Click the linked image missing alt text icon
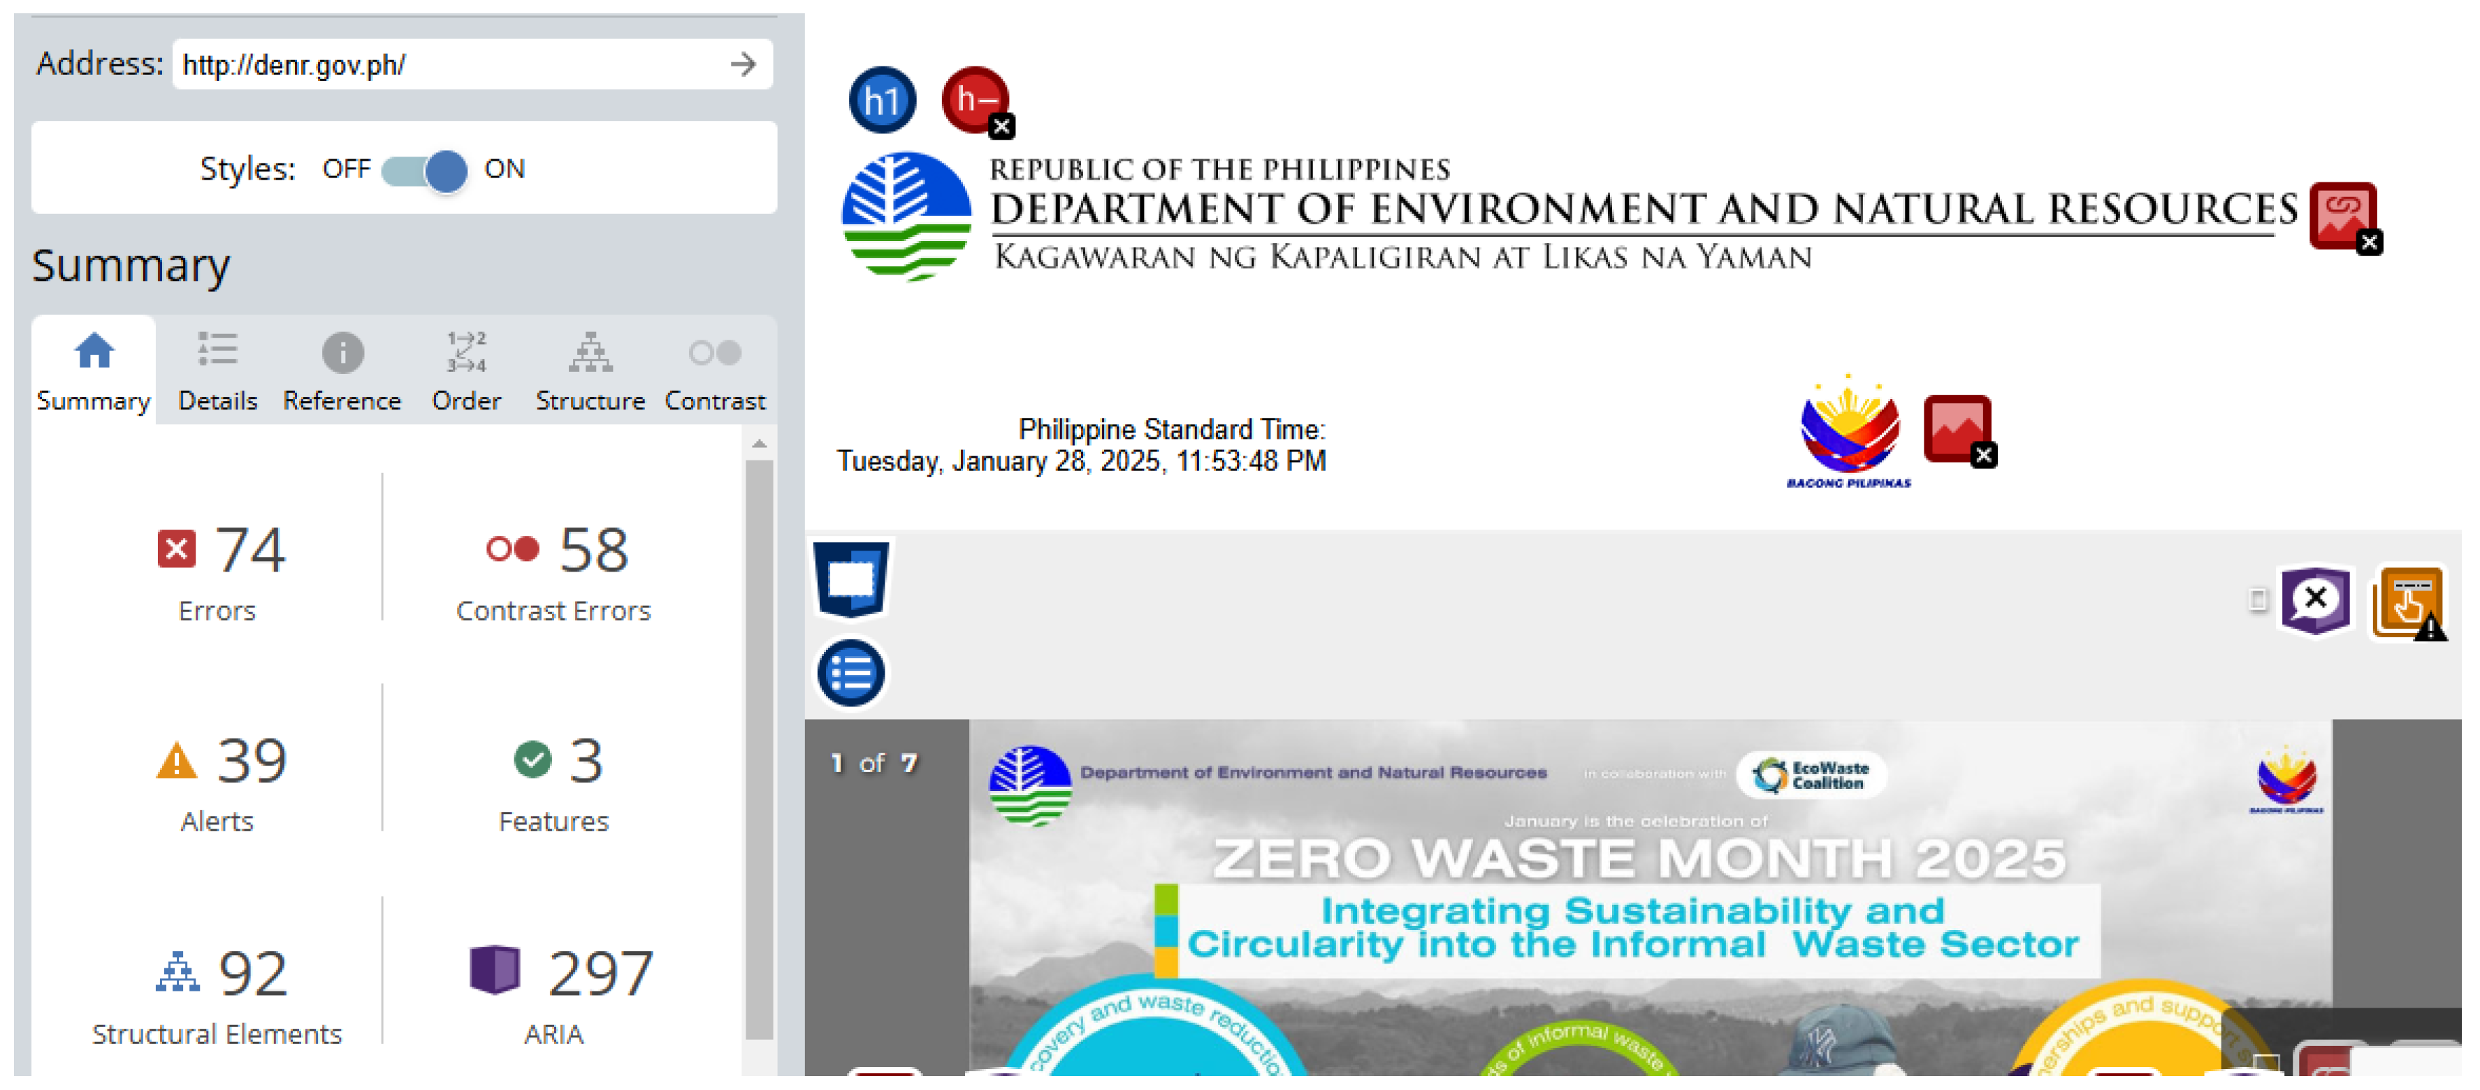 2342,216
